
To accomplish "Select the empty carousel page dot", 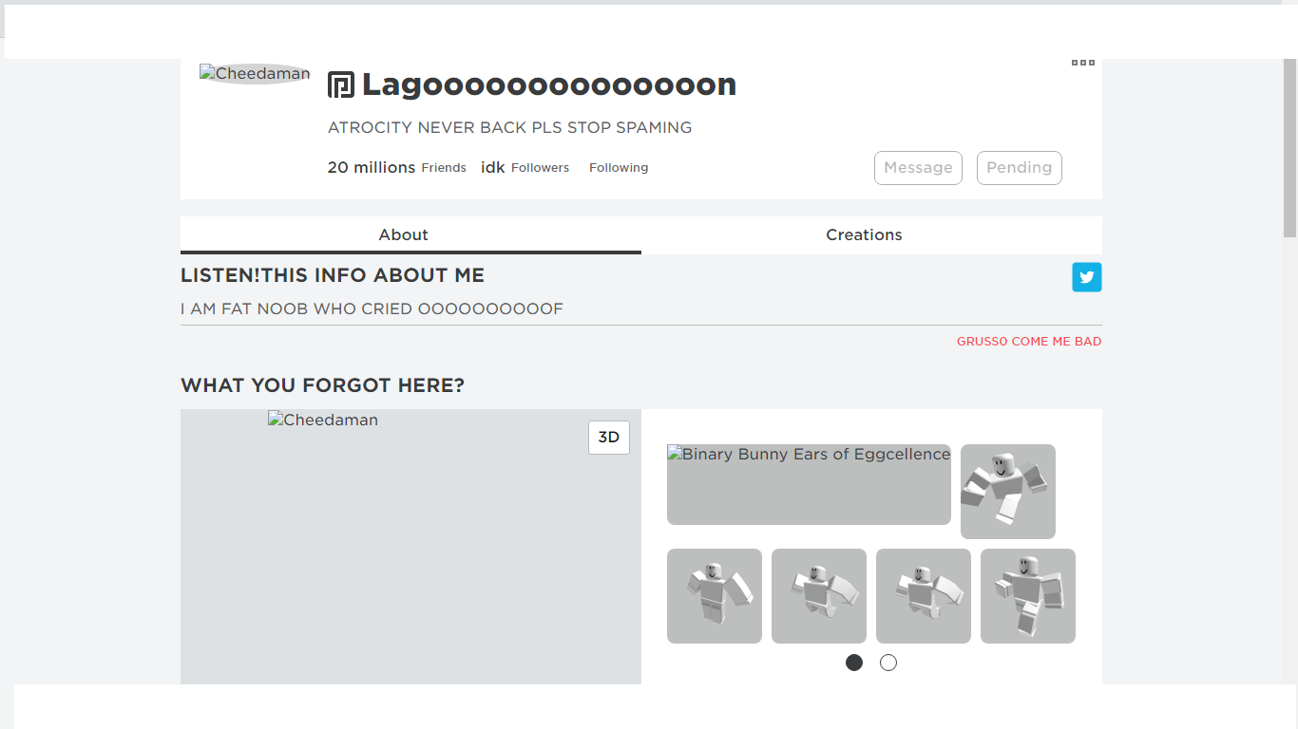I will pos(888,663).
